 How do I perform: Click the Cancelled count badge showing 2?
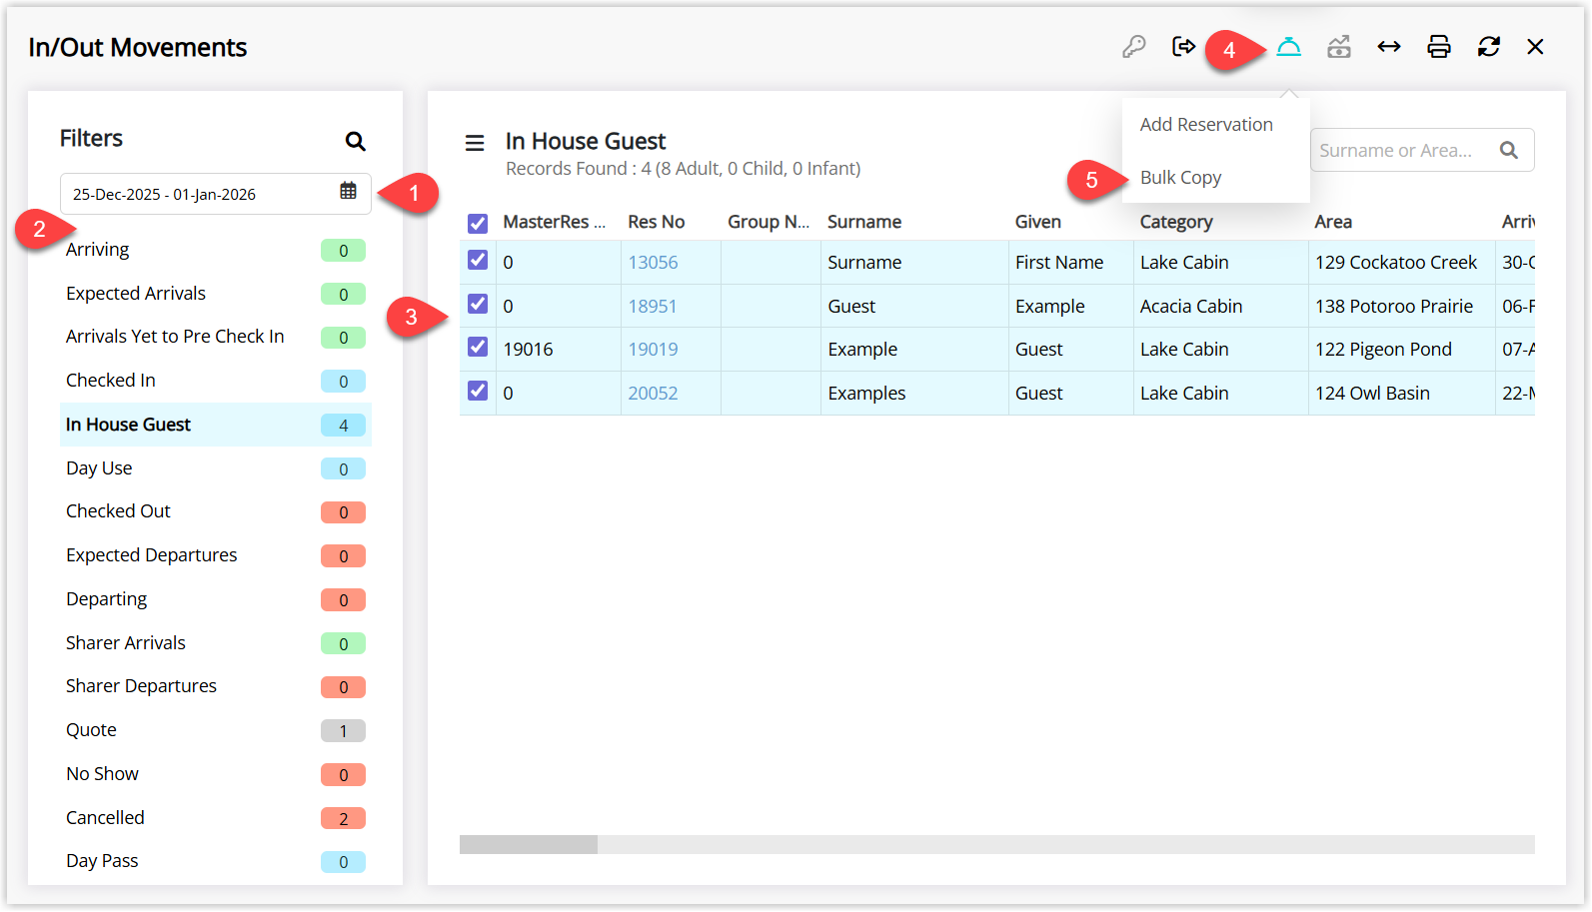tap(343, 819)
